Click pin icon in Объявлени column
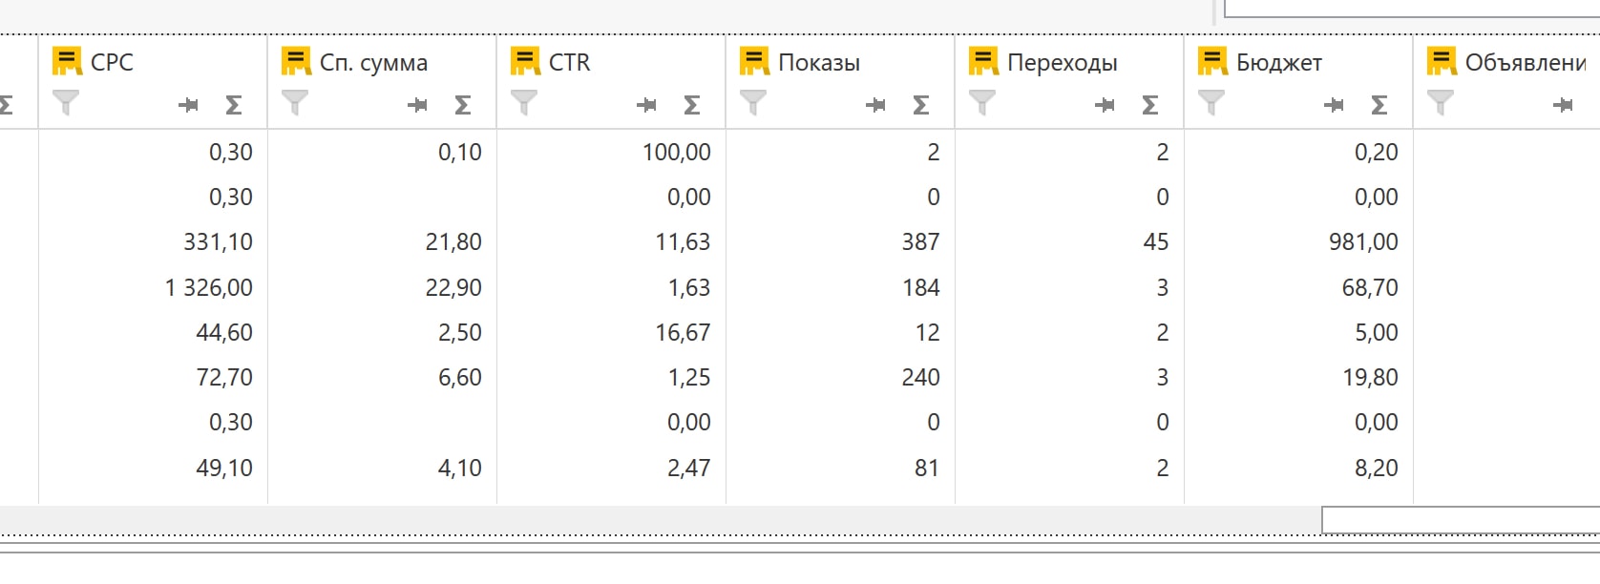The image size is (1600, 584). pyautogui.click(x=1563, y=105)
